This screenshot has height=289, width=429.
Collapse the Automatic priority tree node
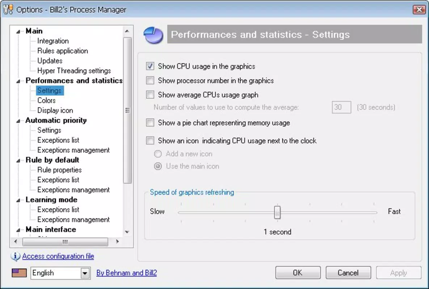pos(18,121)
